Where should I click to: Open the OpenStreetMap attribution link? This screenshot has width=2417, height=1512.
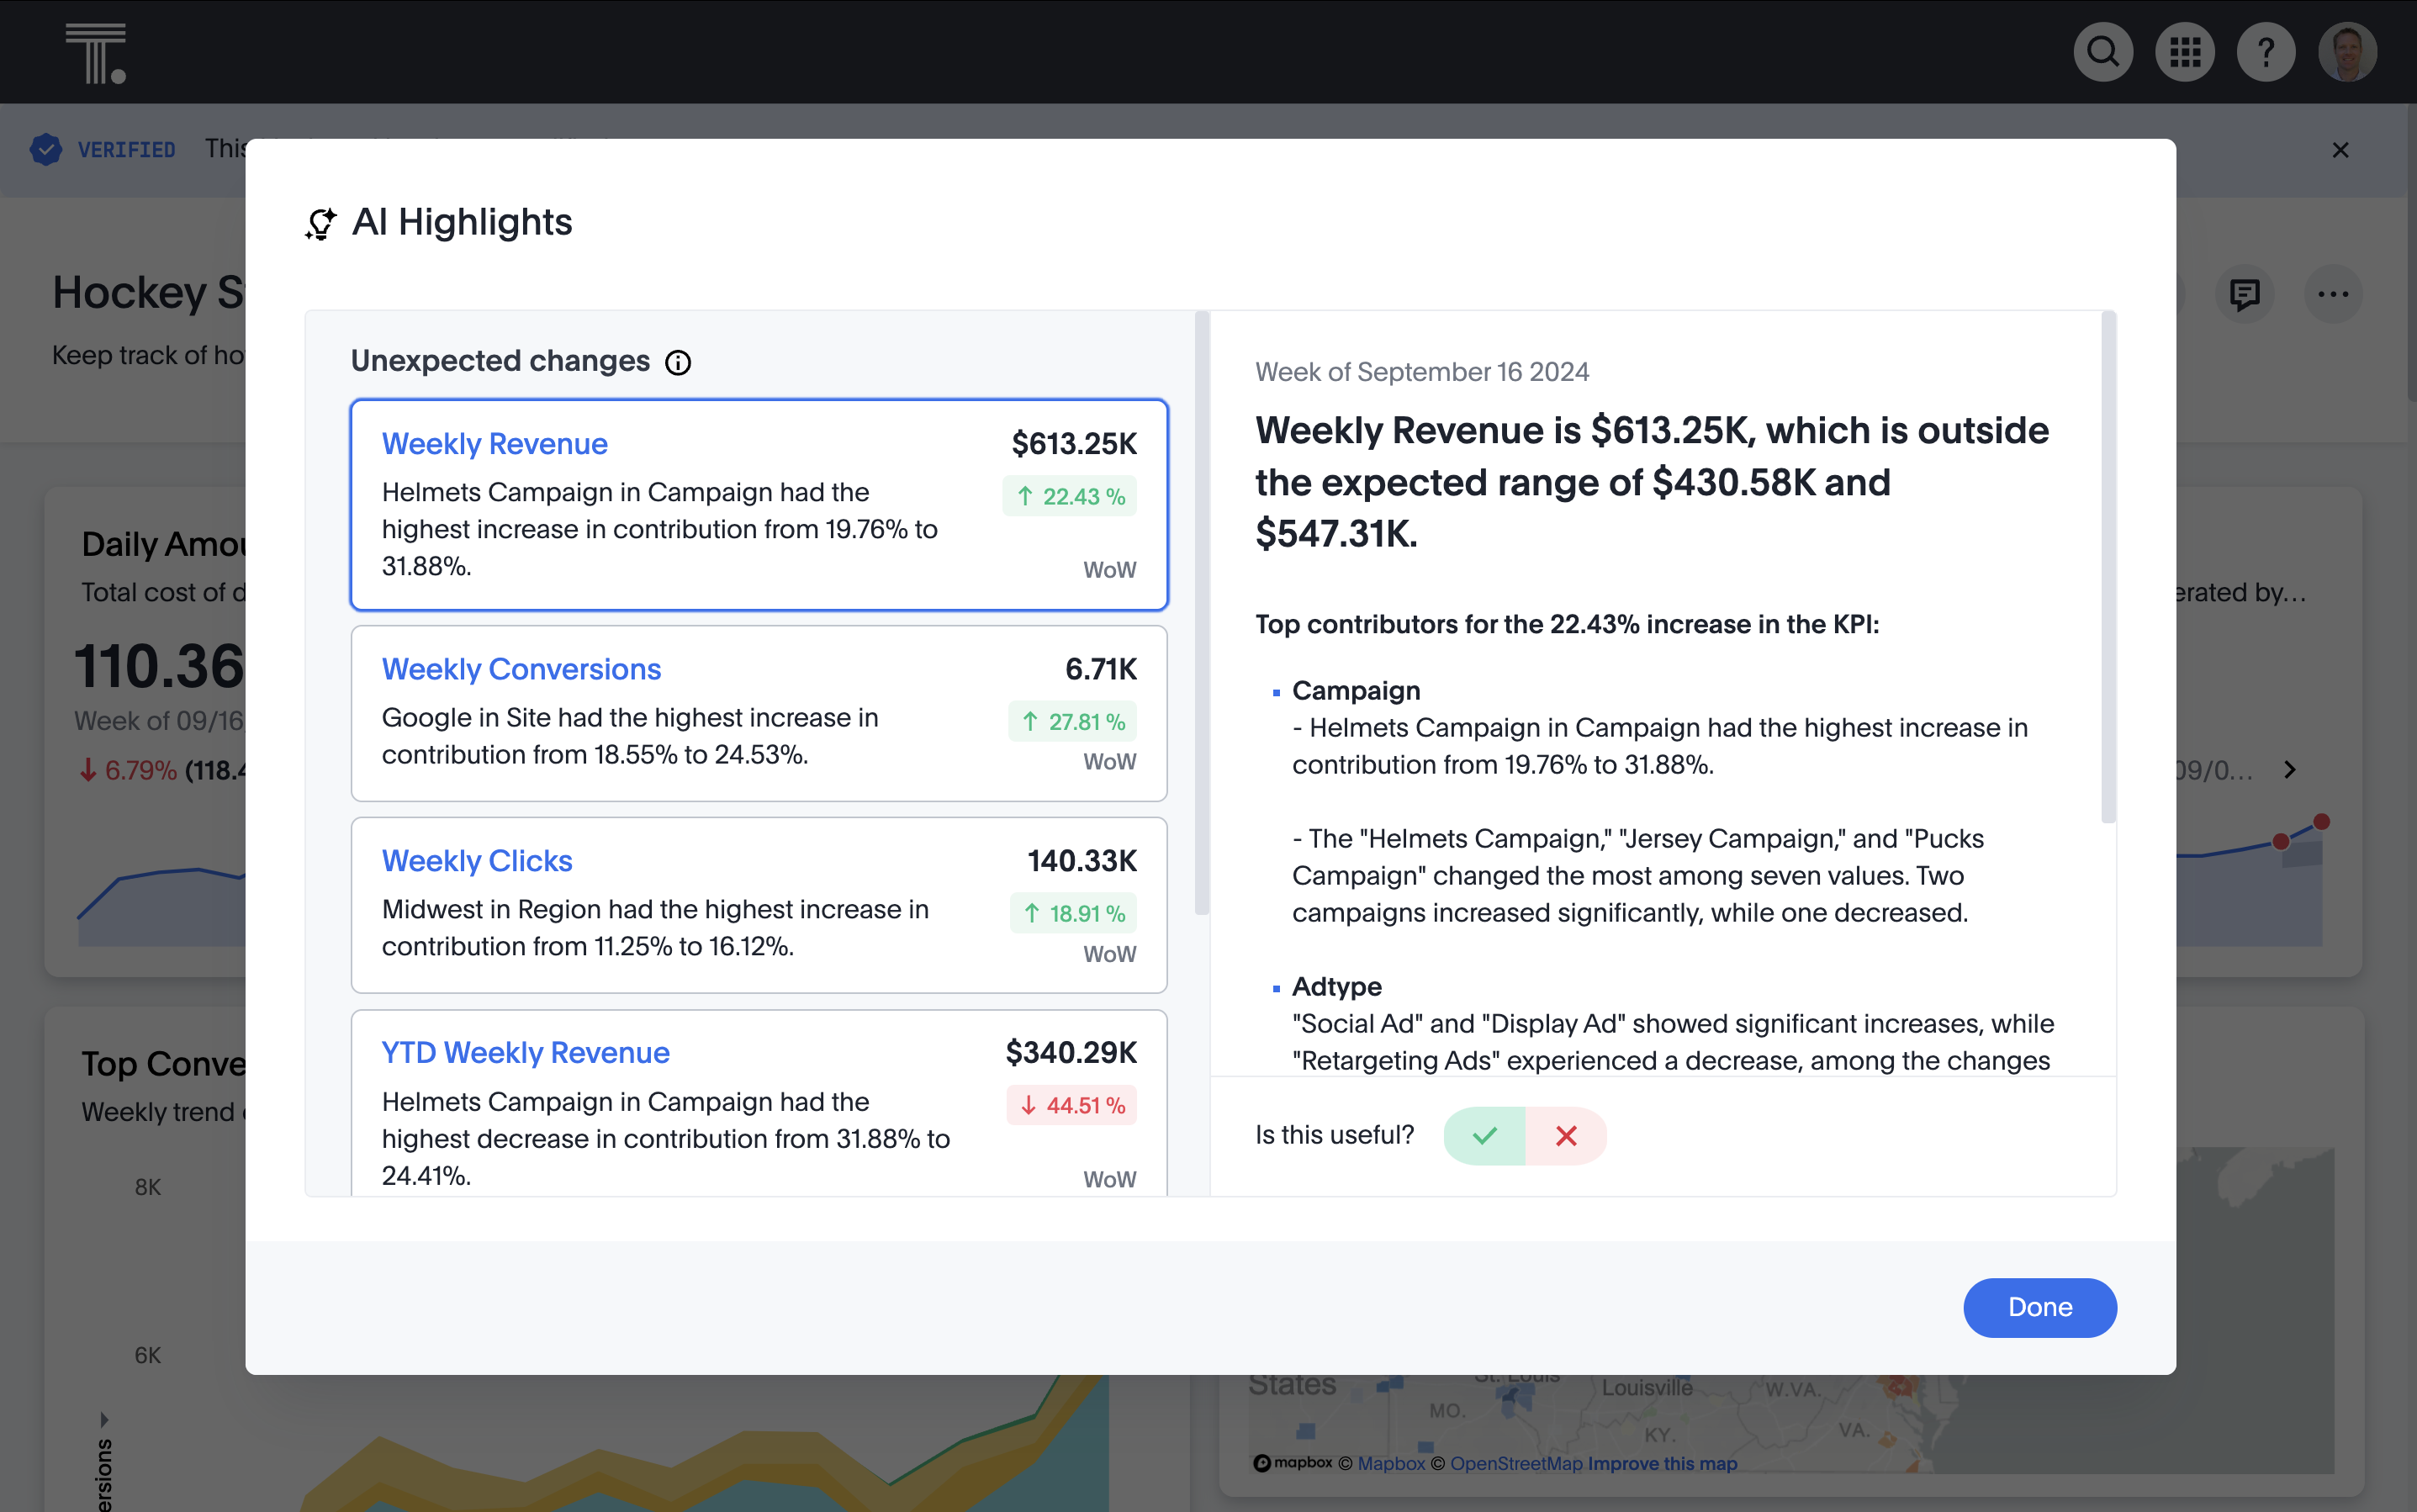pos(1516,1463)
